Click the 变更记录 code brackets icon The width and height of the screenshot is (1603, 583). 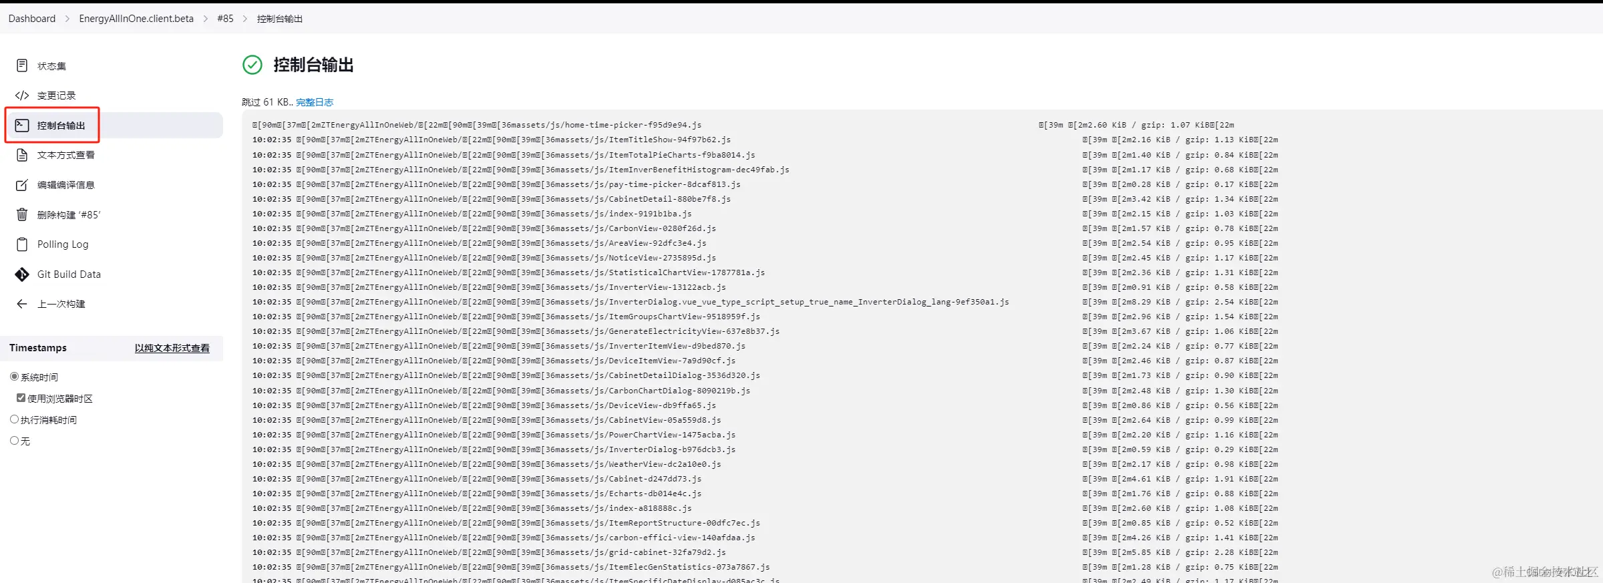coord(22,95)
